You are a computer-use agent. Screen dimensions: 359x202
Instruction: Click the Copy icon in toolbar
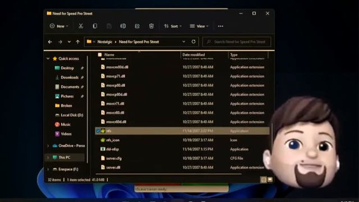[95, 26]
